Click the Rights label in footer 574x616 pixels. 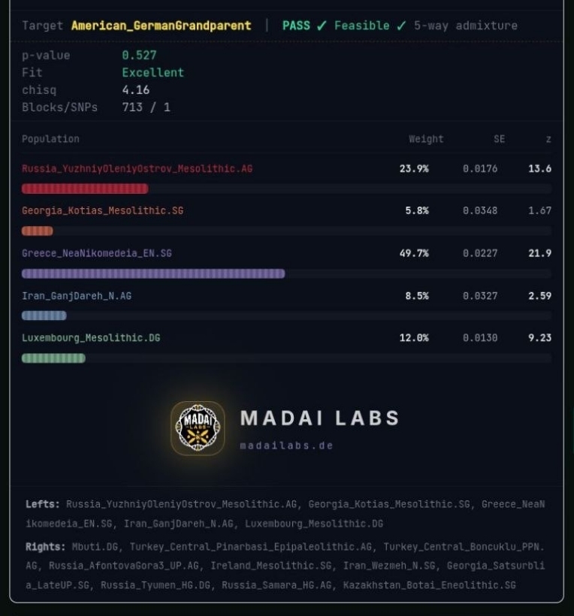45,547
